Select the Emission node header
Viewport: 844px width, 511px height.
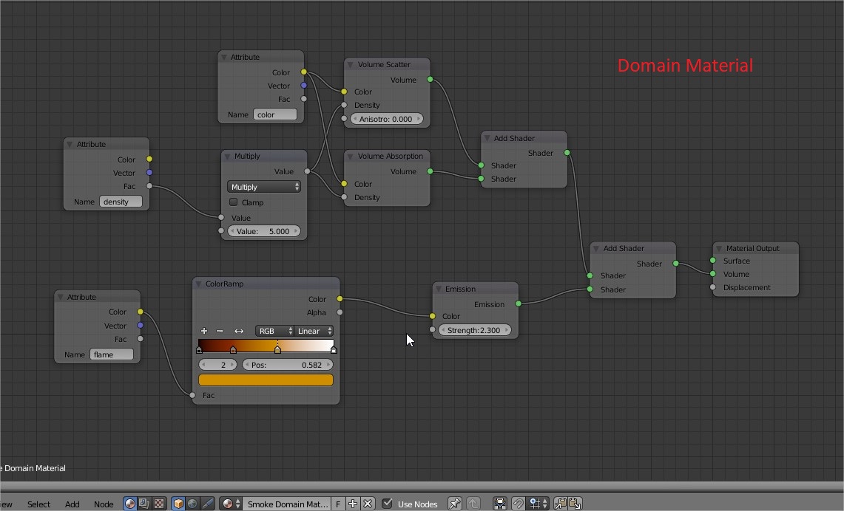476,289
